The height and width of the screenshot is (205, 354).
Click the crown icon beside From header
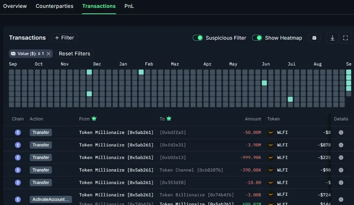(94, 118)
